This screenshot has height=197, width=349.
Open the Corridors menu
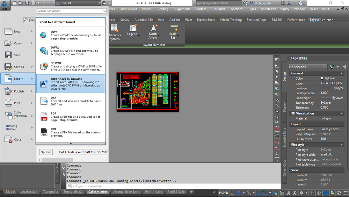point(219,9)
